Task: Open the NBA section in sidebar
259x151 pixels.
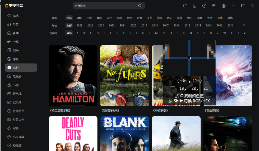Action: [16, 50]
